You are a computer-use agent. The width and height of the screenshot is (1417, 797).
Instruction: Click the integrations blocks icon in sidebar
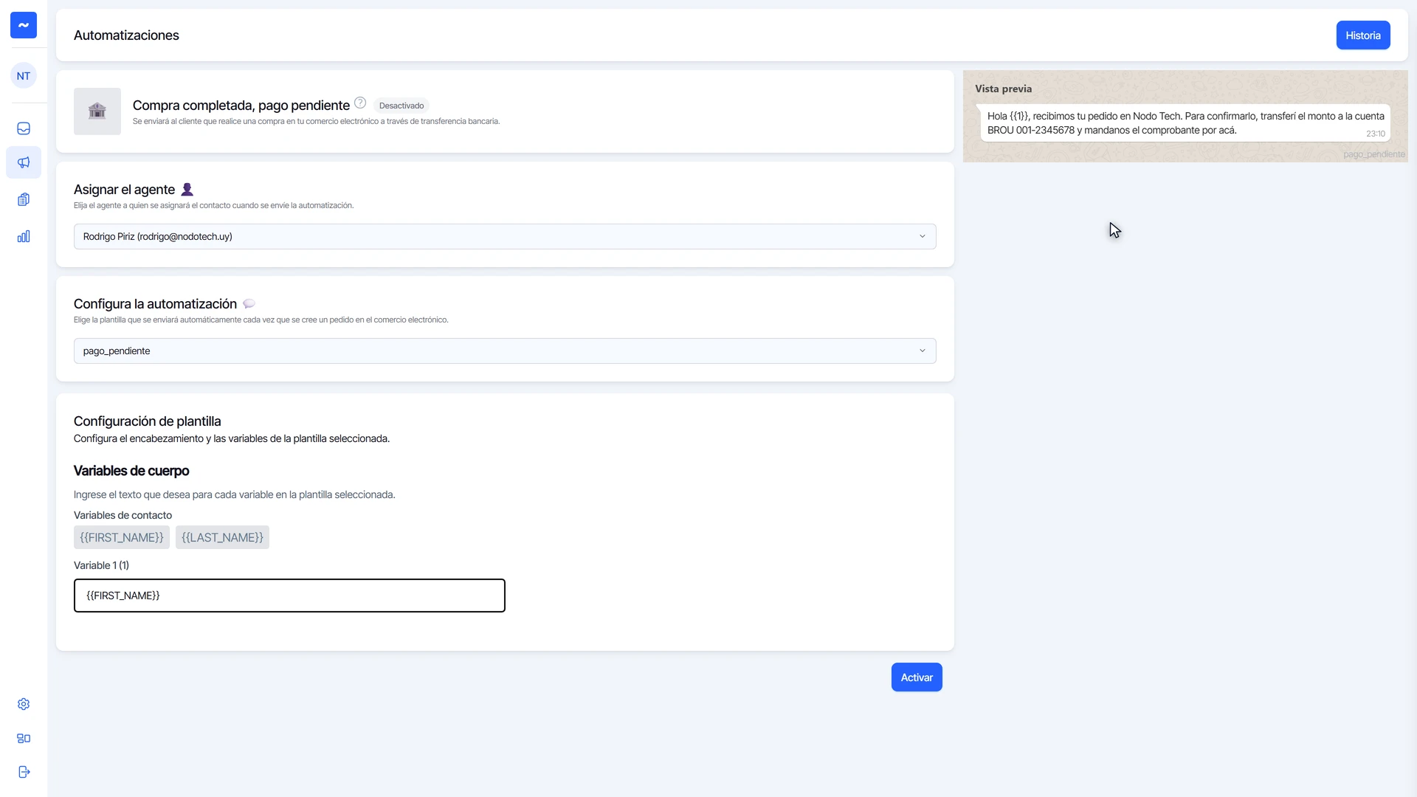[24, 738]
